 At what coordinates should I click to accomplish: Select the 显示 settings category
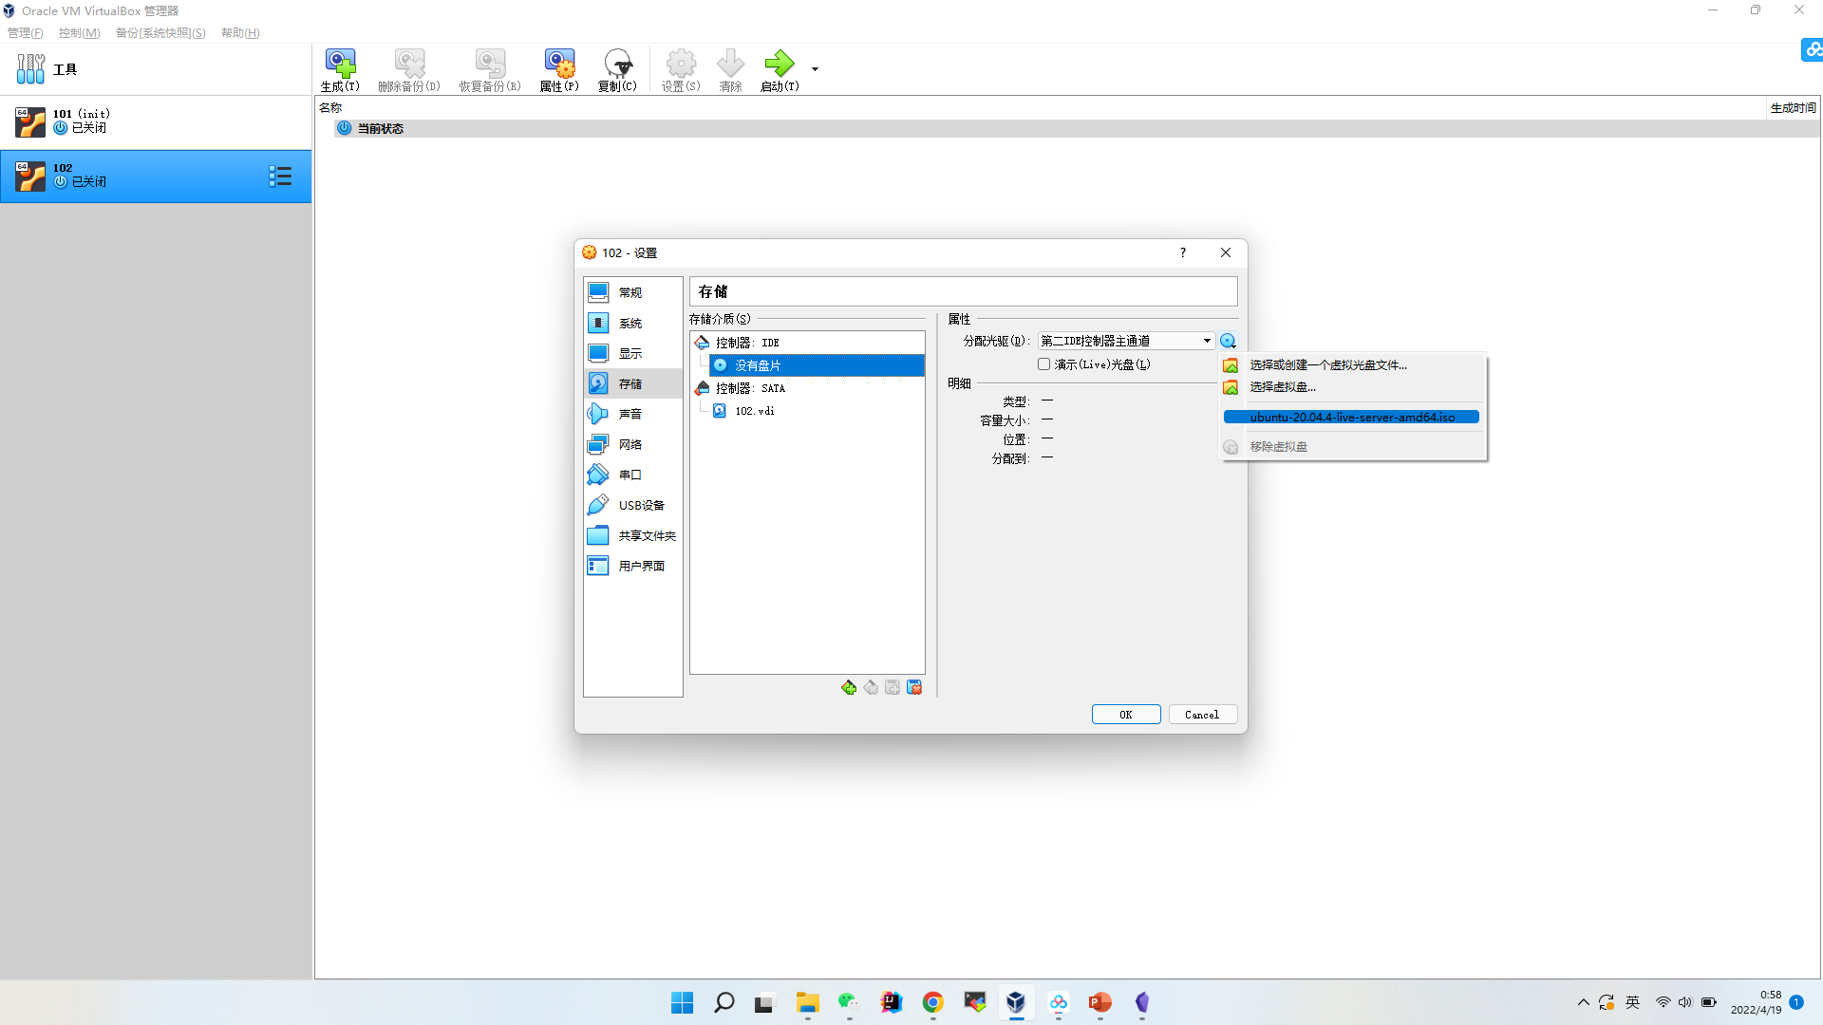tap(632, 353)
